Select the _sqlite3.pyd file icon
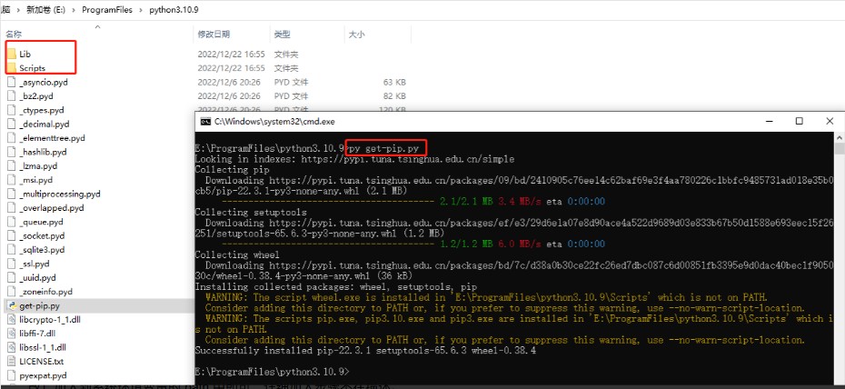845x389 pixels. pyautogui.click(x=11, y=249)
